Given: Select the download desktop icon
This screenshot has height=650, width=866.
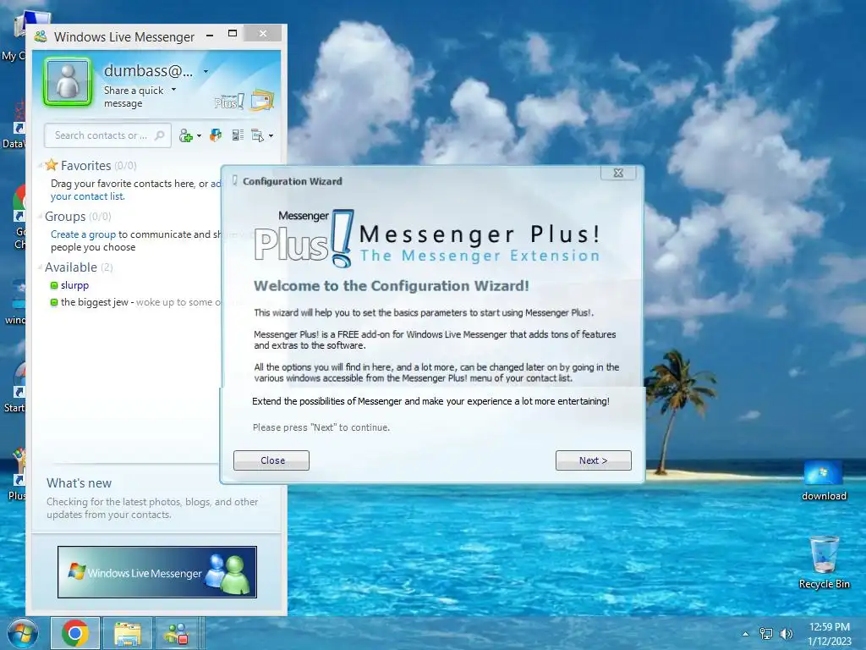Looking at the screenshot, I should [824, 481].
